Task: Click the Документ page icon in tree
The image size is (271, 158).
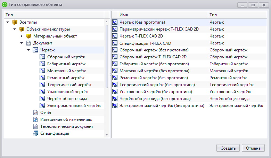Action: point(28,43)
